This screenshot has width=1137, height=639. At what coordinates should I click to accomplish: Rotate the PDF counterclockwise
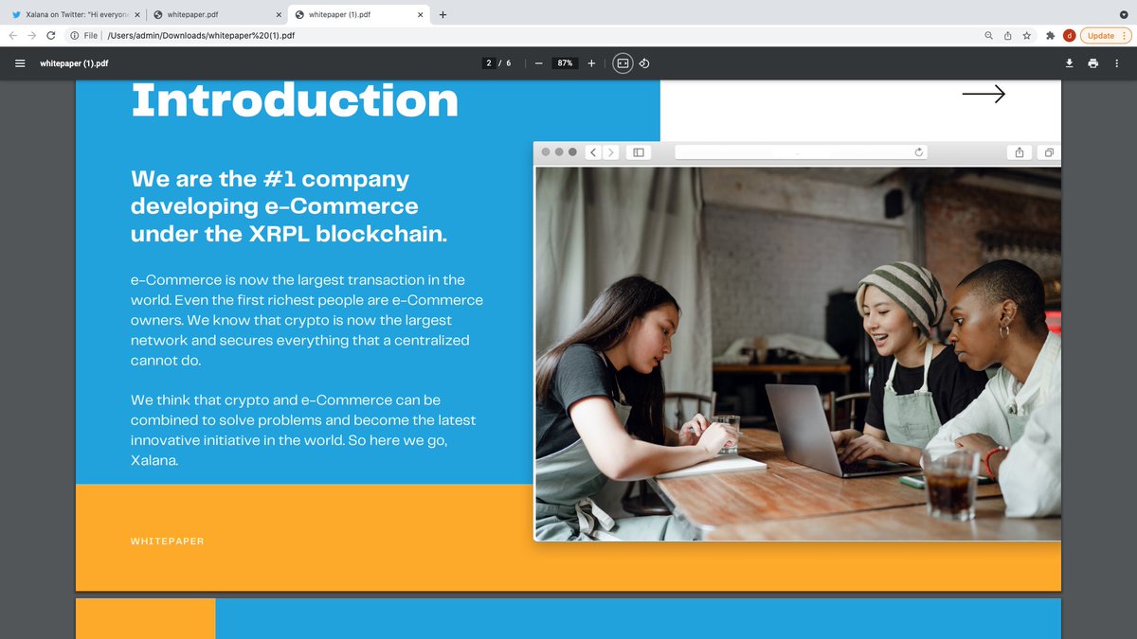pos(644,63)
